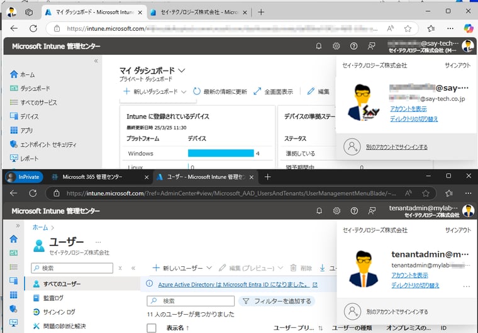Click apps grid icon in InPrivate sidebar
Viewport: 478px width, 333px height.
(14, 295)
